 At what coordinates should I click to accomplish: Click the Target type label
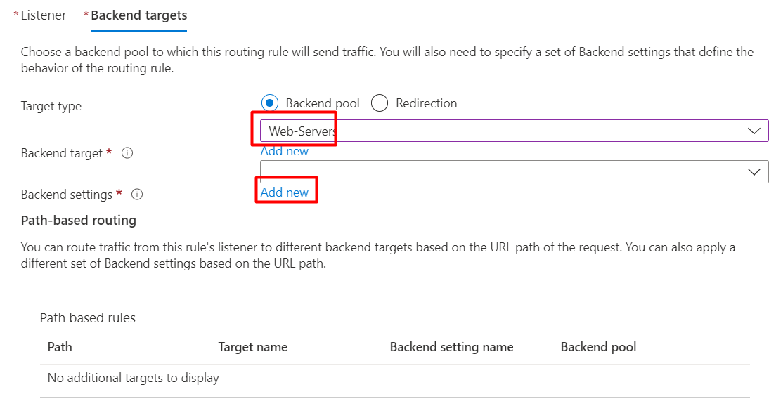[x=51, y=106]
